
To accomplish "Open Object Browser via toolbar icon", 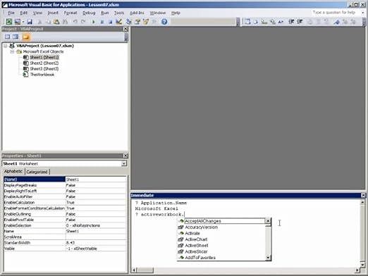I will [x=146, y=22].
